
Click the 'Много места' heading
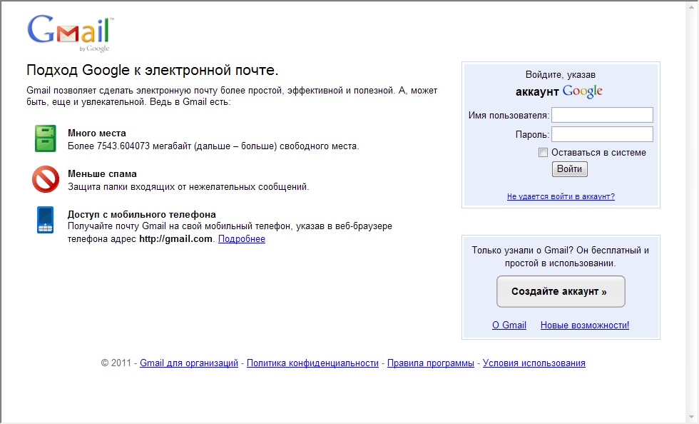tap(97, 133)
